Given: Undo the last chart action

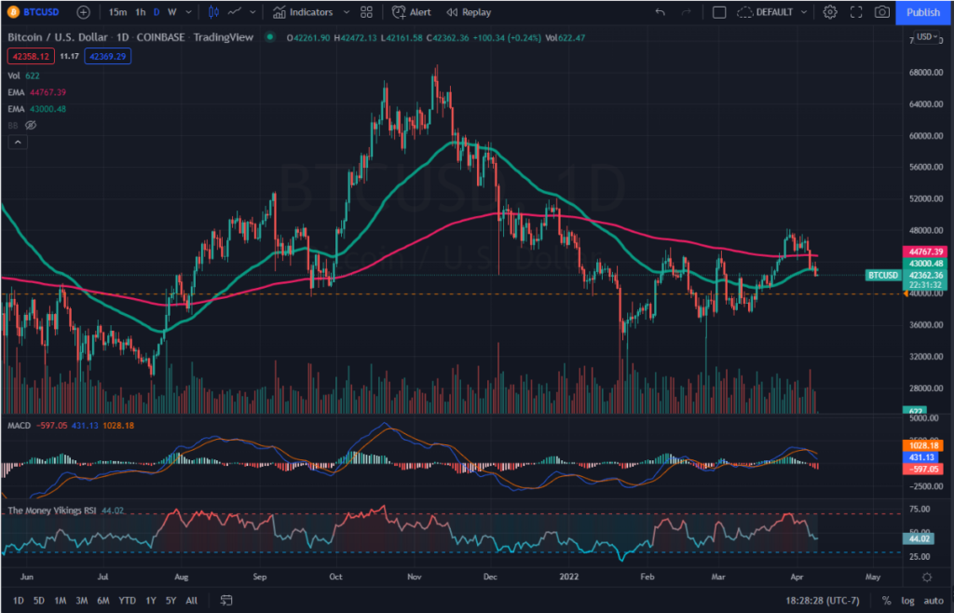Looking at the screenshot, I should click(661, 12).
